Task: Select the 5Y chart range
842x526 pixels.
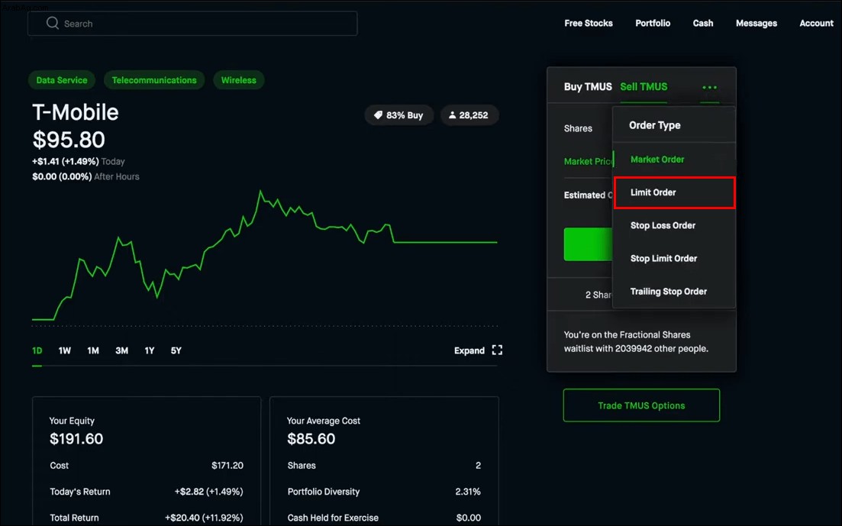Action: [x=176, y=351]
